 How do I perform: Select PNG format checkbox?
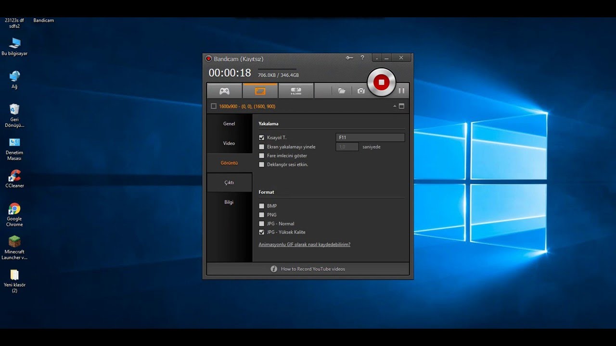(262, 215)
